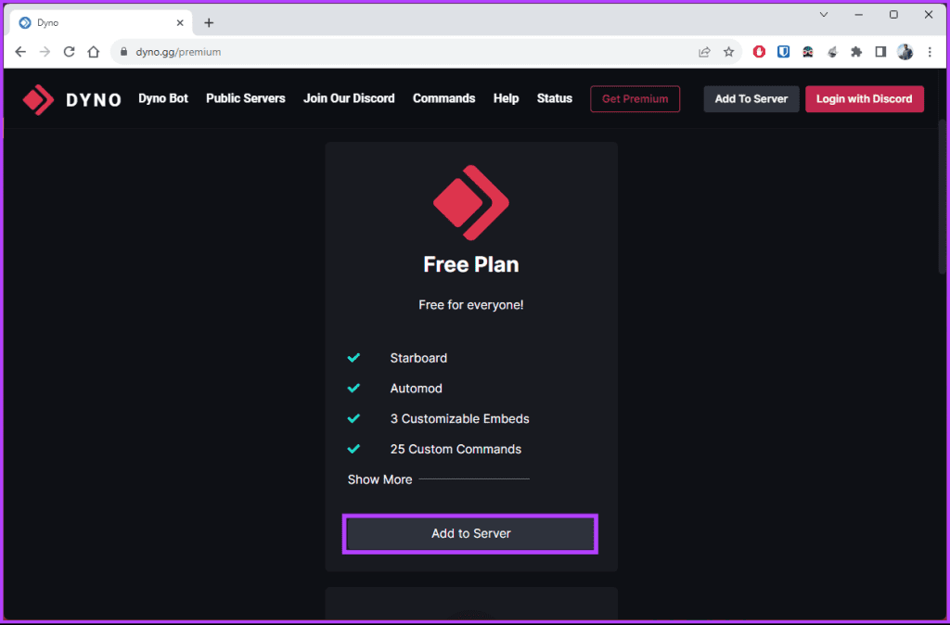Open the Bitwarden extension icon
This screenshot has height=625, width=950.
(783, 53)
